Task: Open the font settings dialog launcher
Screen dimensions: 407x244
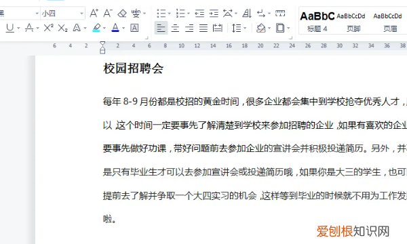Action: point(147,38)
